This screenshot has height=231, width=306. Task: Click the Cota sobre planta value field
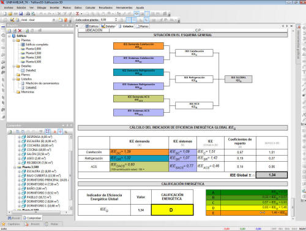107,20
